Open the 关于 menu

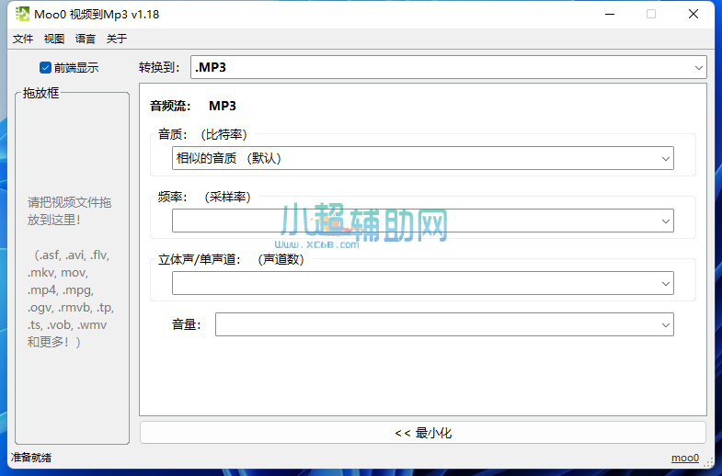coord(117,39)
